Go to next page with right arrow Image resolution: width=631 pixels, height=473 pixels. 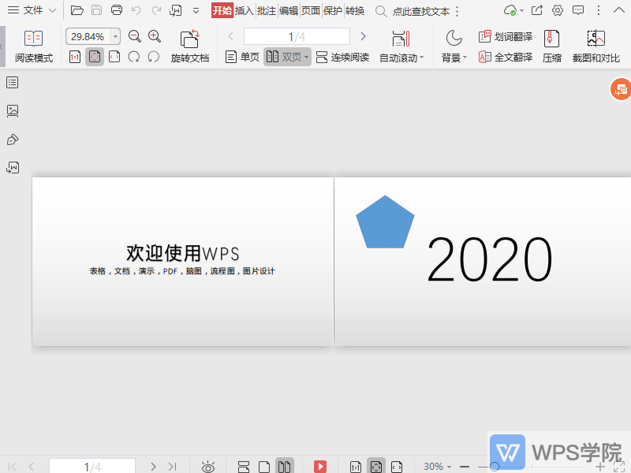click(363, 35)
